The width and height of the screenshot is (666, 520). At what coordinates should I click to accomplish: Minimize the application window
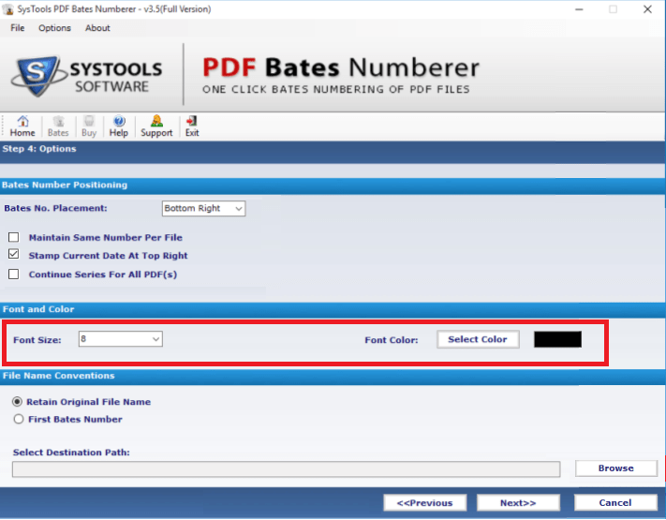click(579, 9)
